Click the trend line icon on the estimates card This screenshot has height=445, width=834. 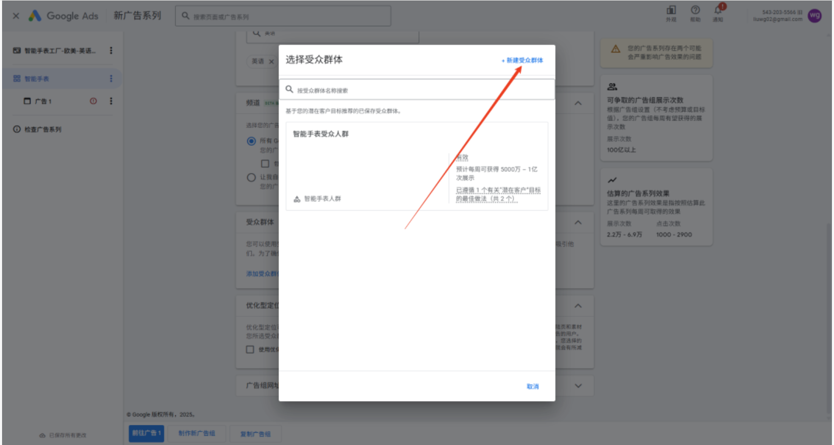coord(612,180)
